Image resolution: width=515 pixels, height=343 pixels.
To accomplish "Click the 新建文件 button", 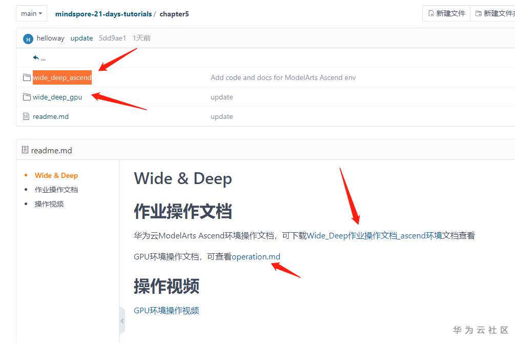I will tap(447, 13).
